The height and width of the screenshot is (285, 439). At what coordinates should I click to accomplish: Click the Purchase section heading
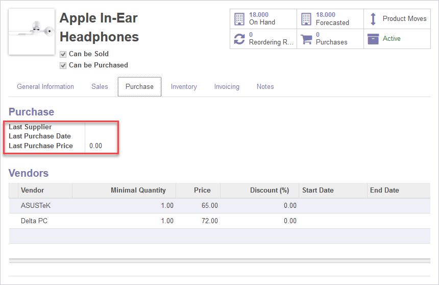coord(31,112)
